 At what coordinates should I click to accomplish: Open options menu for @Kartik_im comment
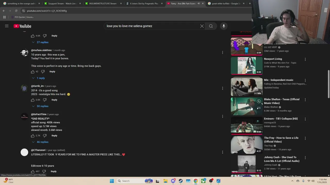click(222, 88)
